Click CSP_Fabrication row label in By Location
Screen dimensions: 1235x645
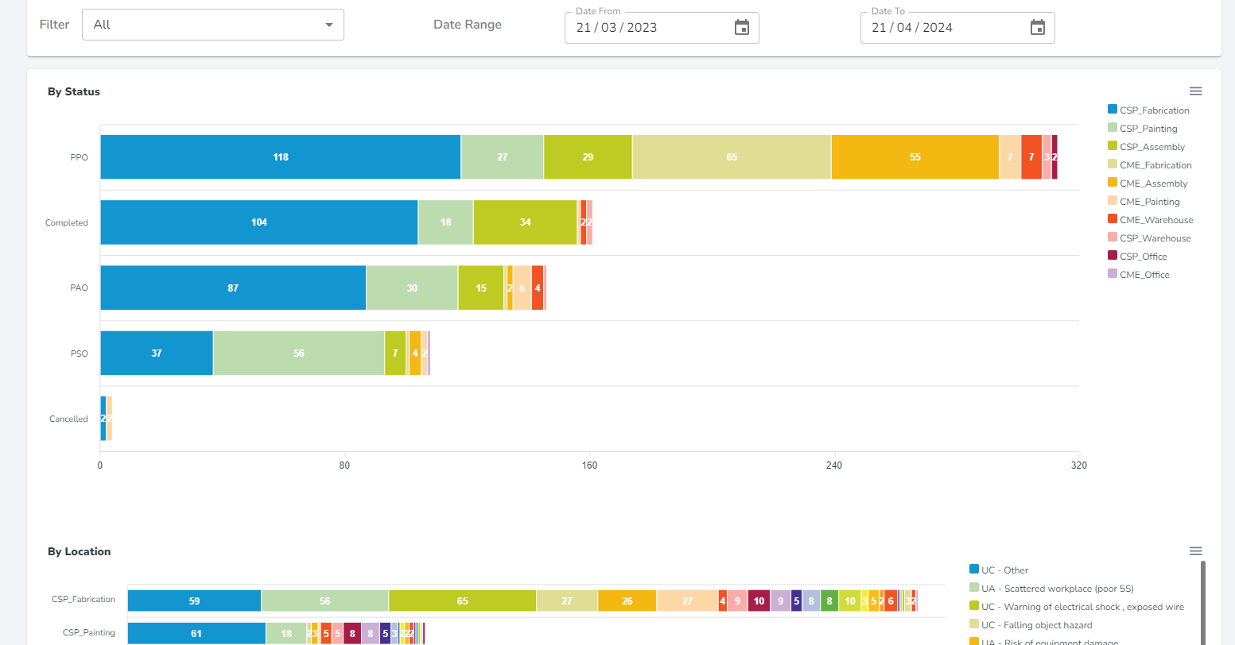(x=83, y=600)
